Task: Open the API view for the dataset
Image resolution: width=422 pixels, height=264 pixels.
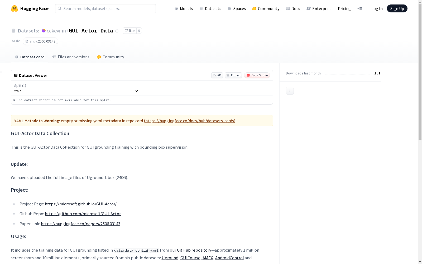Action: pyautogui.click(x=217, y=75)
